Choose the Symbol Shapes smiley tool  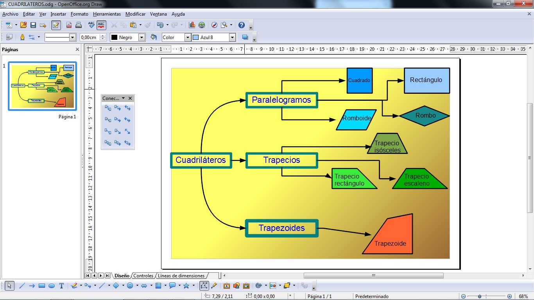[x=130, y=286]
